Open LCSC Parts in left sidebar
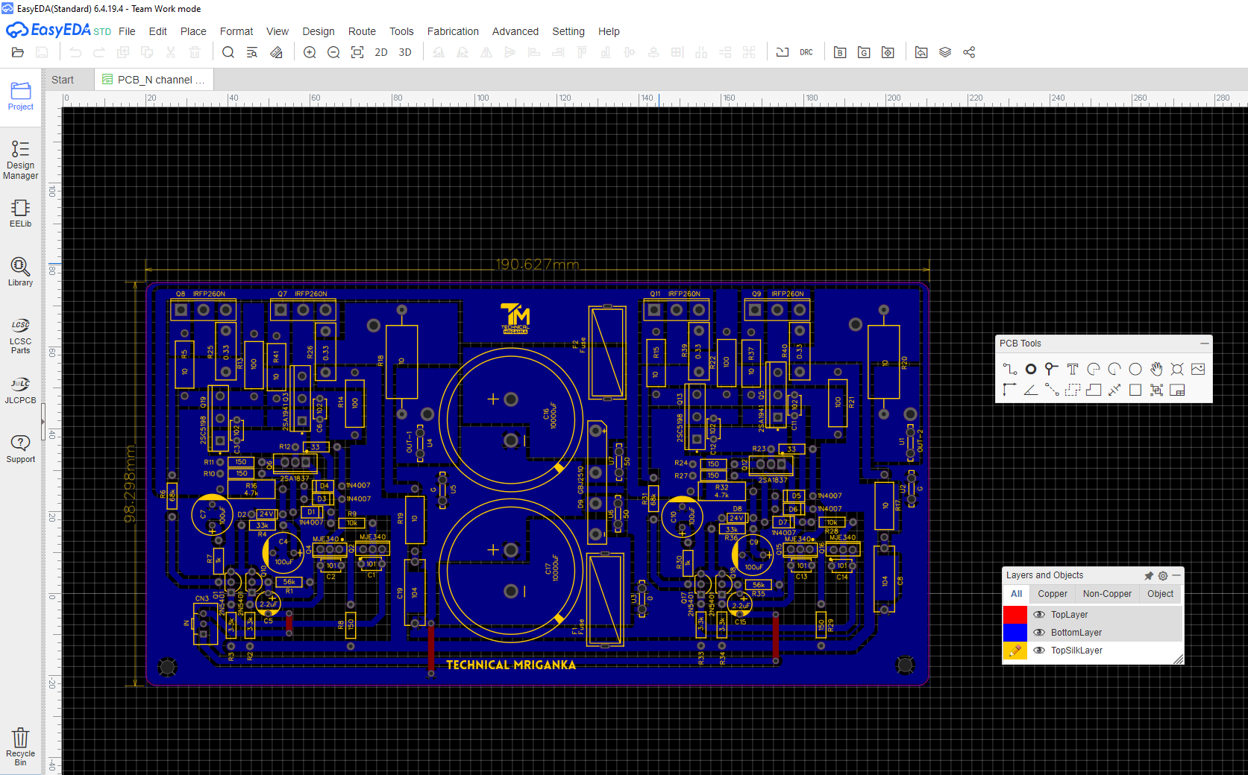Image resolution: width=1248 pixels, height=775 pixels. pos(21,335)
